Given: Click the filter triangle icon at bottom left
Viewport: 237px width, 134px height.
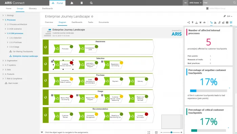Looking at the screenshot, I should point(42,132).
